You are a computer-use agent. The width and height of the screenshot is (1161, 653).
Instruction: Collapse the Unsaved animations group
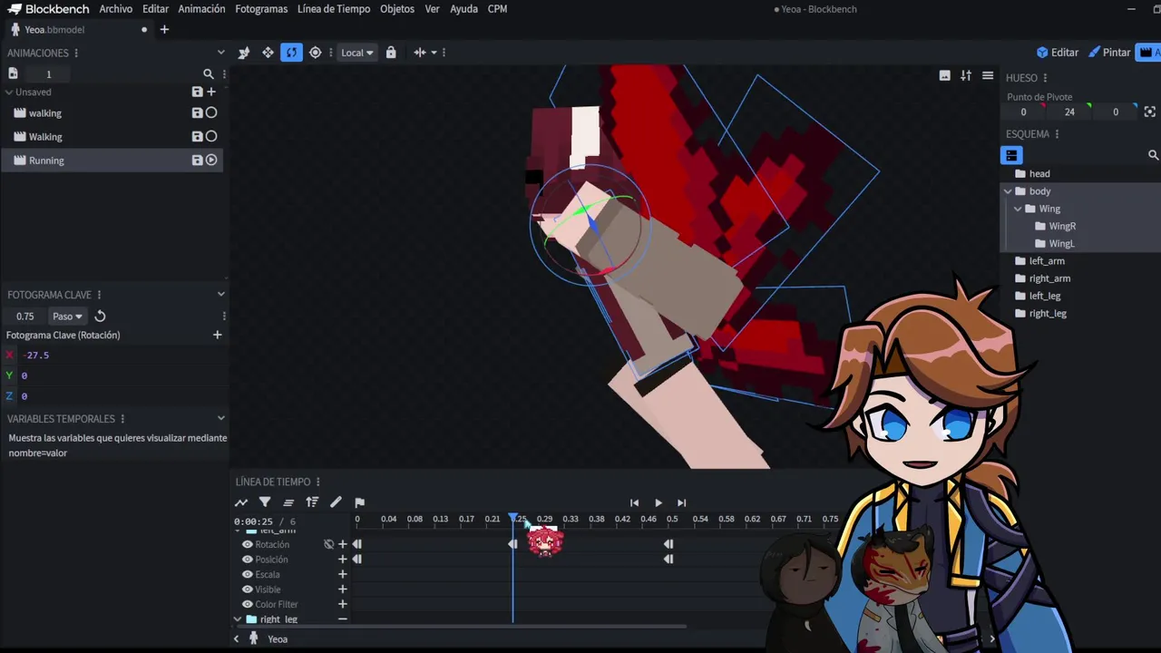point(9,92)
